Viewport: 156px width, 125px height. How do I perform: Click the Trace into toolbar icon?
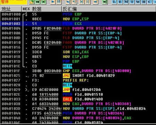pos(82,2)
